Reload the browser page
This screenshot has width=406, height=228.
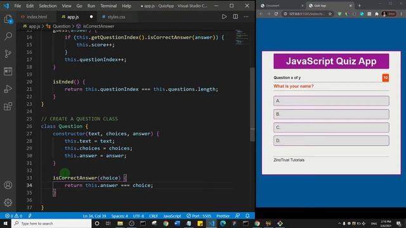[276, 14]
